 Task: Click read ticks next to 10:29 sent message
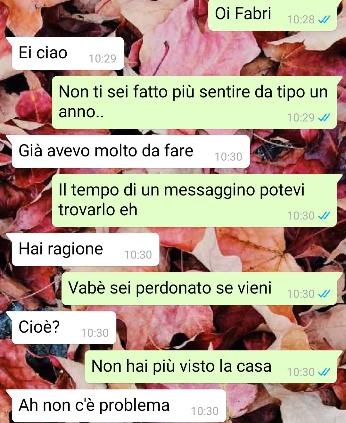(x=324, y=118)
